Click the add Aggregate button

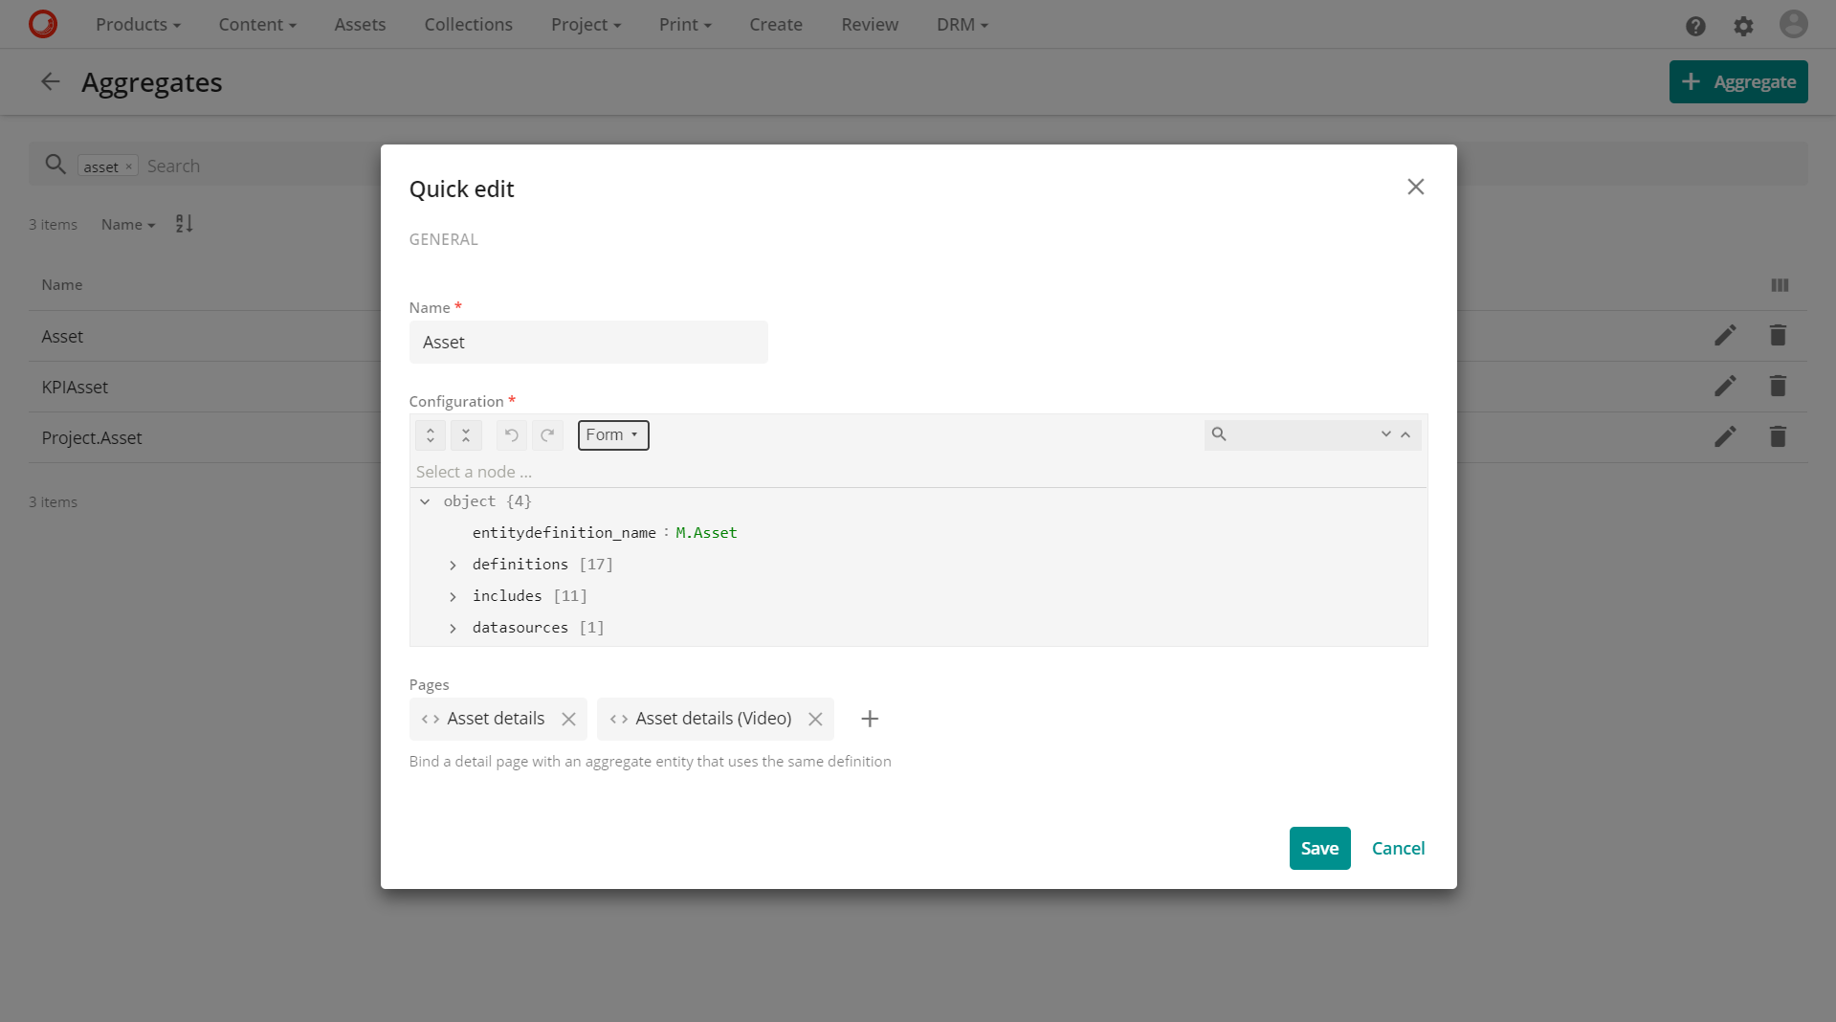(1737, 82)
